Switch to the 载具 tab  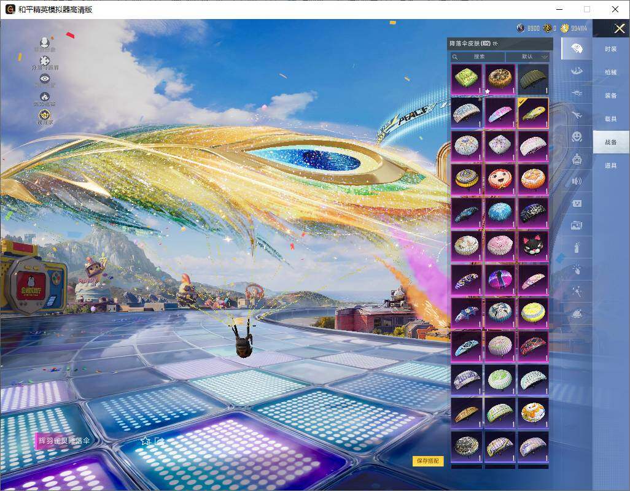(x=611, y=119)
